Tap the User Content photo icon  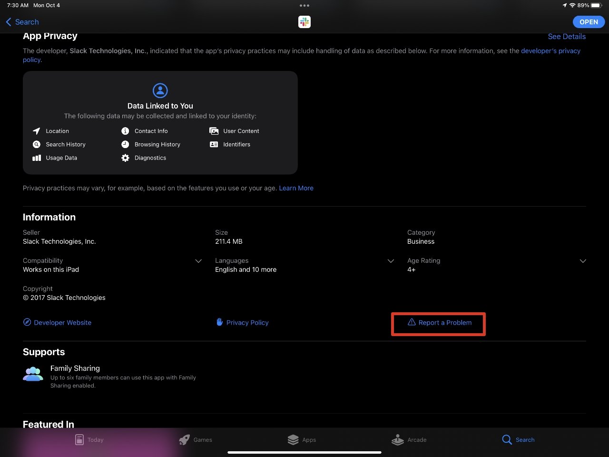(x=214, y=131)
